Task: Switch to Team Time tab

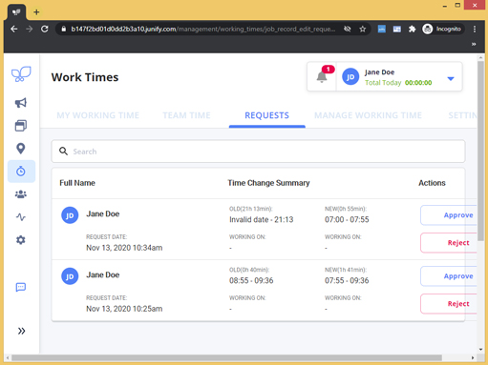Action: 186,115
